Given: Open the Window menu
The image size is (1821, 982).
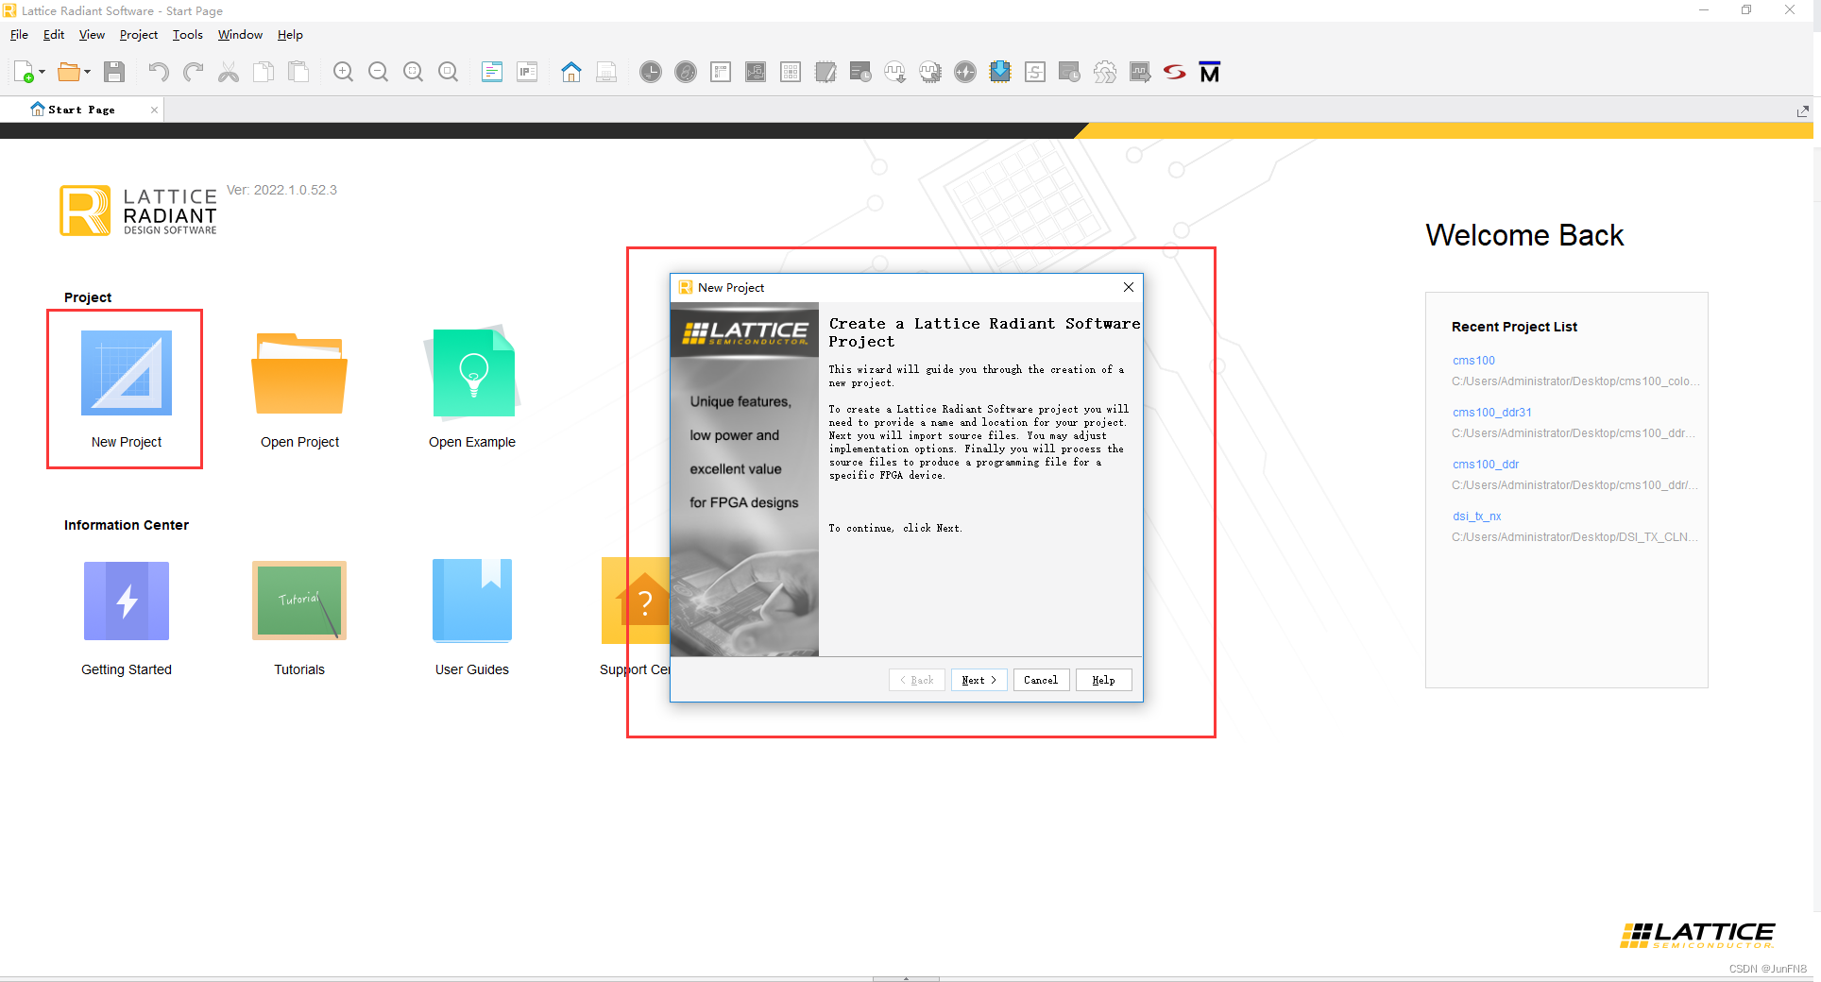Looking at the screenshot, I should click(240, 35).
